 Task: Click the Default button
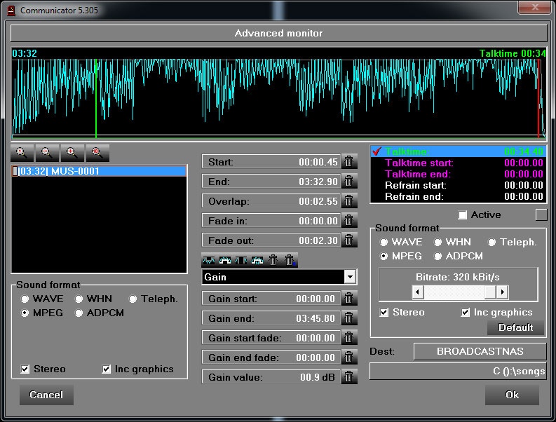515,327
